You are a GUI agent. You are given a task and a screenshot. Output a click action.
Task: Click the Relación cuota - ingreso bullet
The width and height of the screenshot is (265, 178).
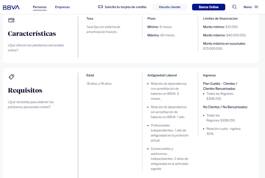coord(223,129)
